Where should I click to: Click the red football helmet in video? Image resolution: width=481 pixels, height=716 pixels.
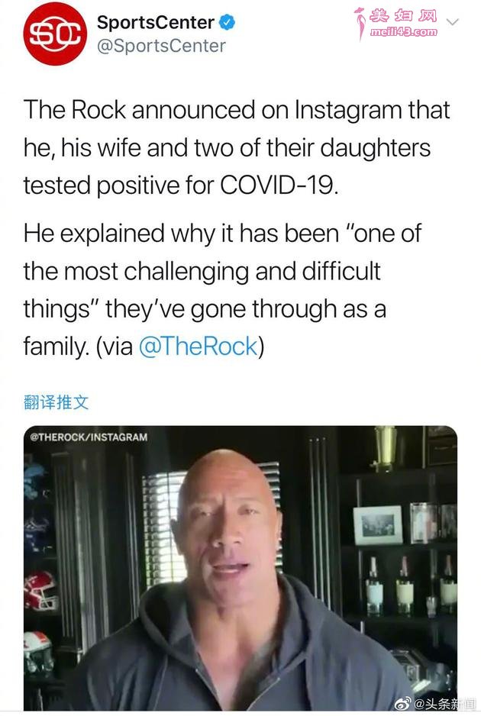click(x=40, y=591)
